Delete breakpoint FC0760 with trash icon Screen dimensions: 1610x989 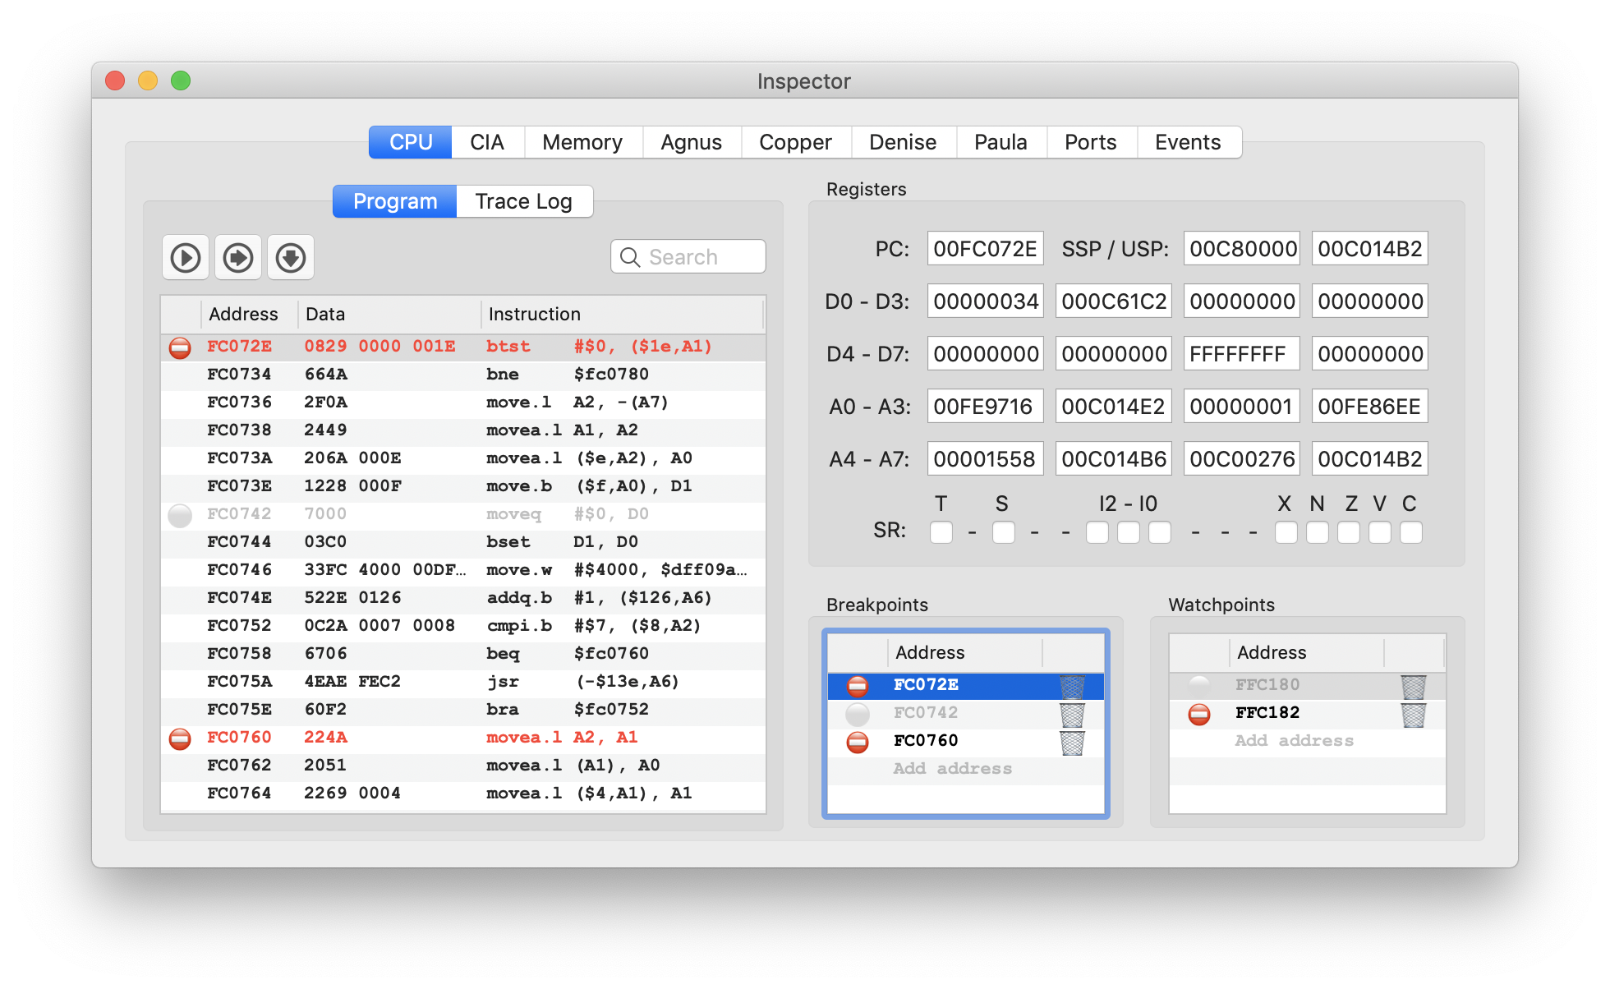1072,742
